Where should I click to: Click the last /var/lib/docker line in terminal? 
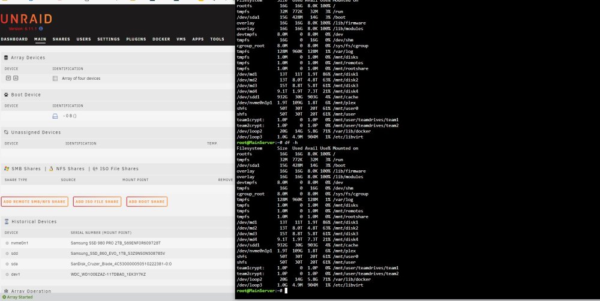coord(304,279)
